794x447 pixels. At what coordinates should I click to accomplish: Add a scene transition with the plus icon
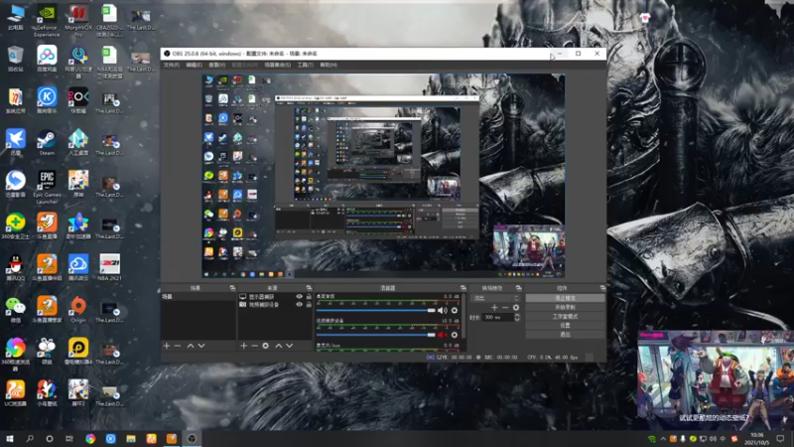(494, 308)
